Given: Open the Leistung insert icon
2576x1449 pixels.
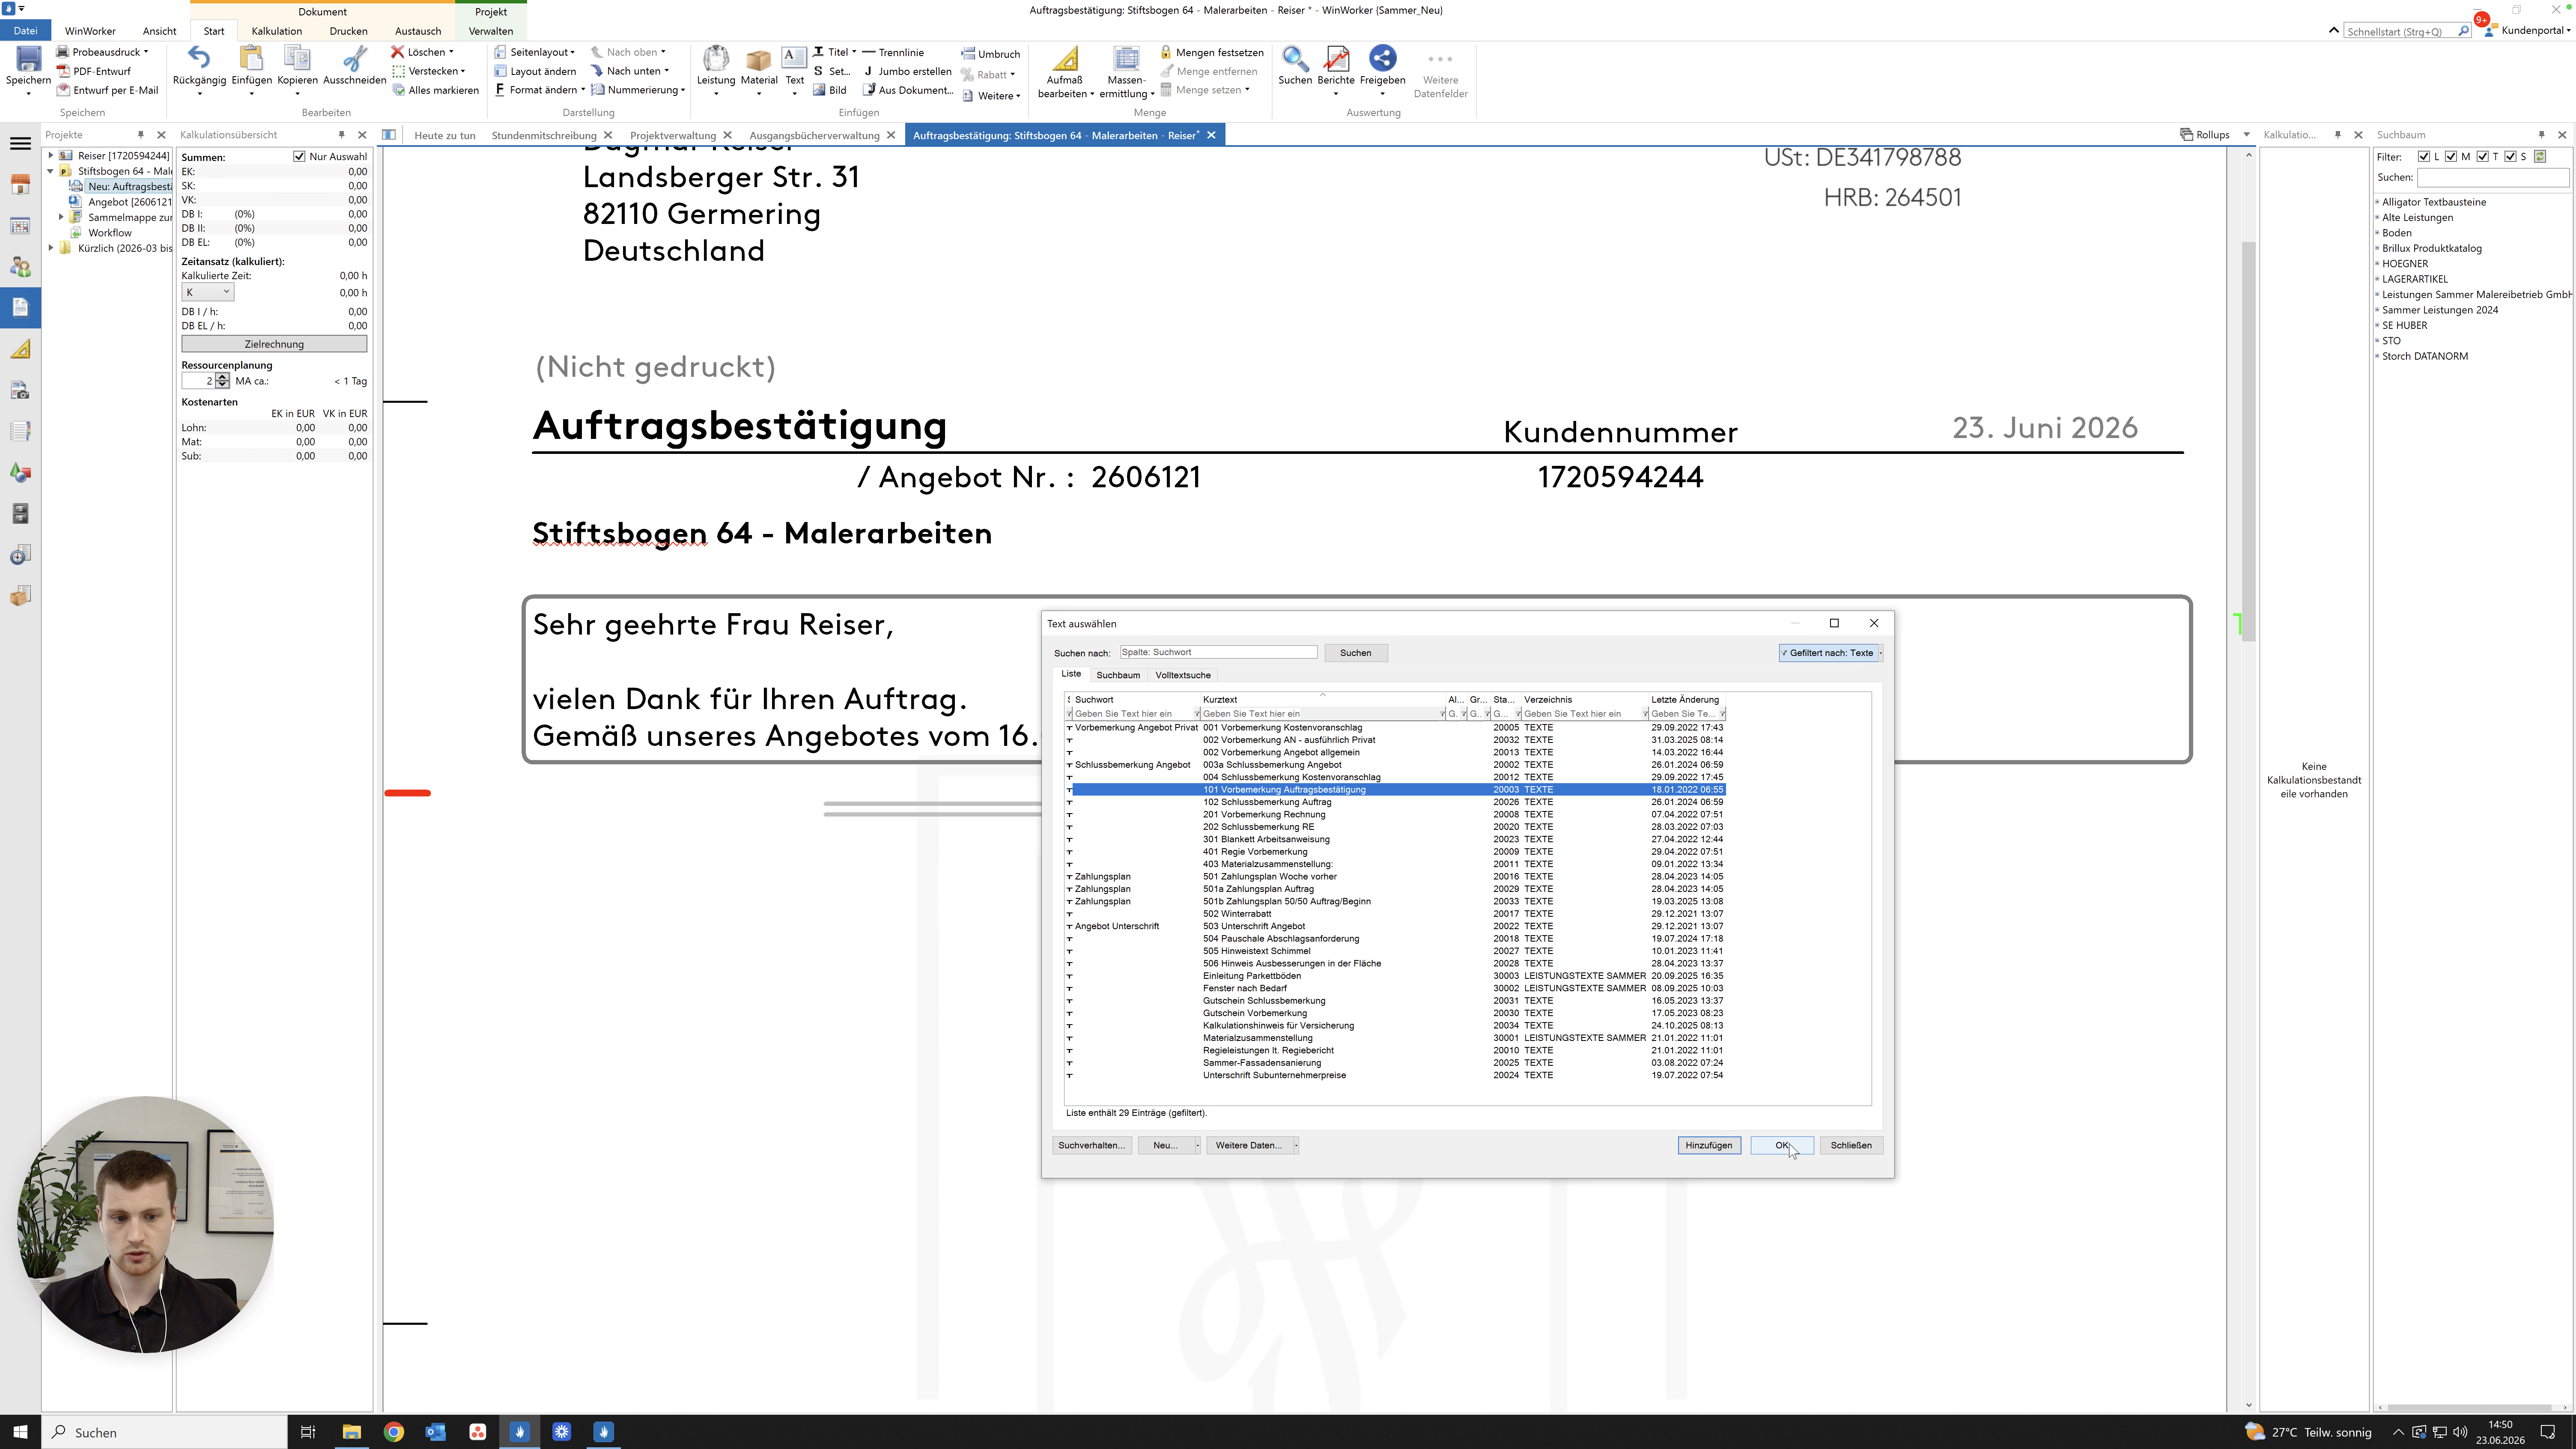Looking at the screenshot, I should 716,59.
